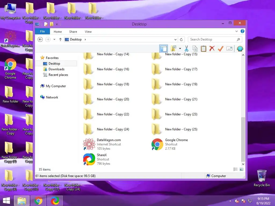The height and width of the screenshot is (206, 275).
Task: Show hidden tray icons arrow
Action: pyautogui.click(x=230, y=201)
